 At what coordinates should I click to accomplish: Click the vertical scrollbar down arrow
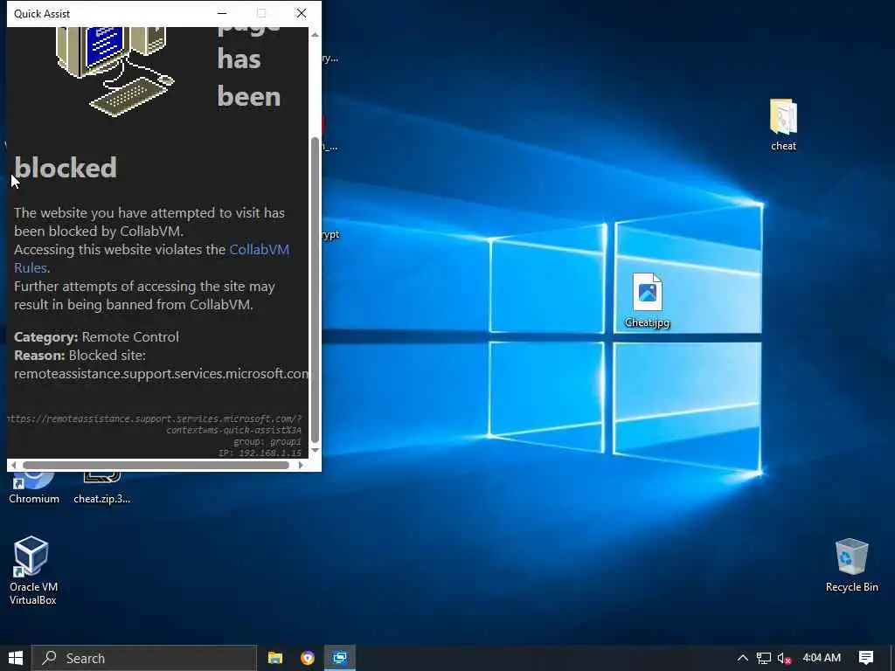pos(315,451)
